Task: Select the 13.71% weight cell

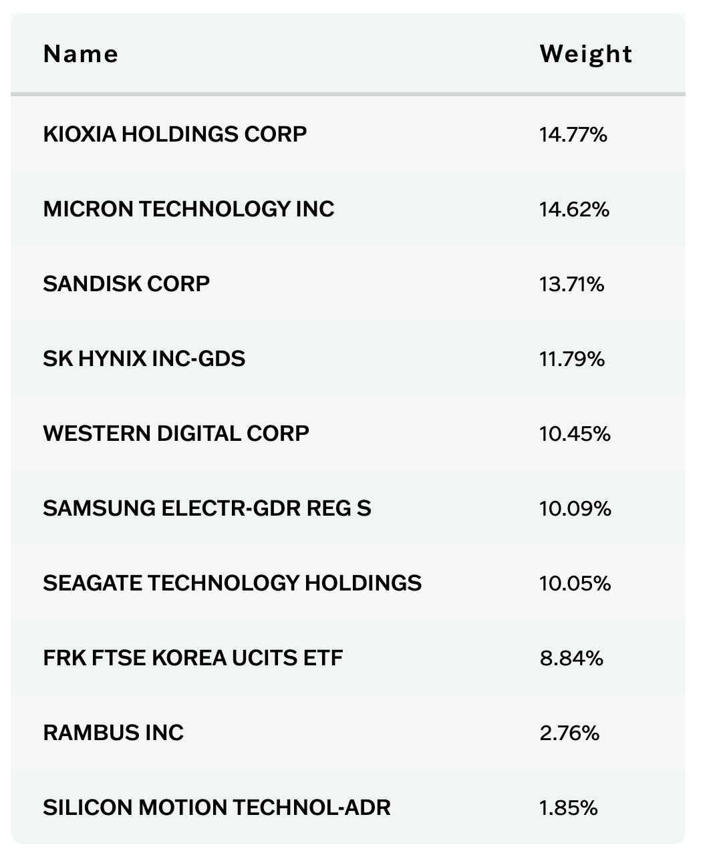Action: (572, 285)
